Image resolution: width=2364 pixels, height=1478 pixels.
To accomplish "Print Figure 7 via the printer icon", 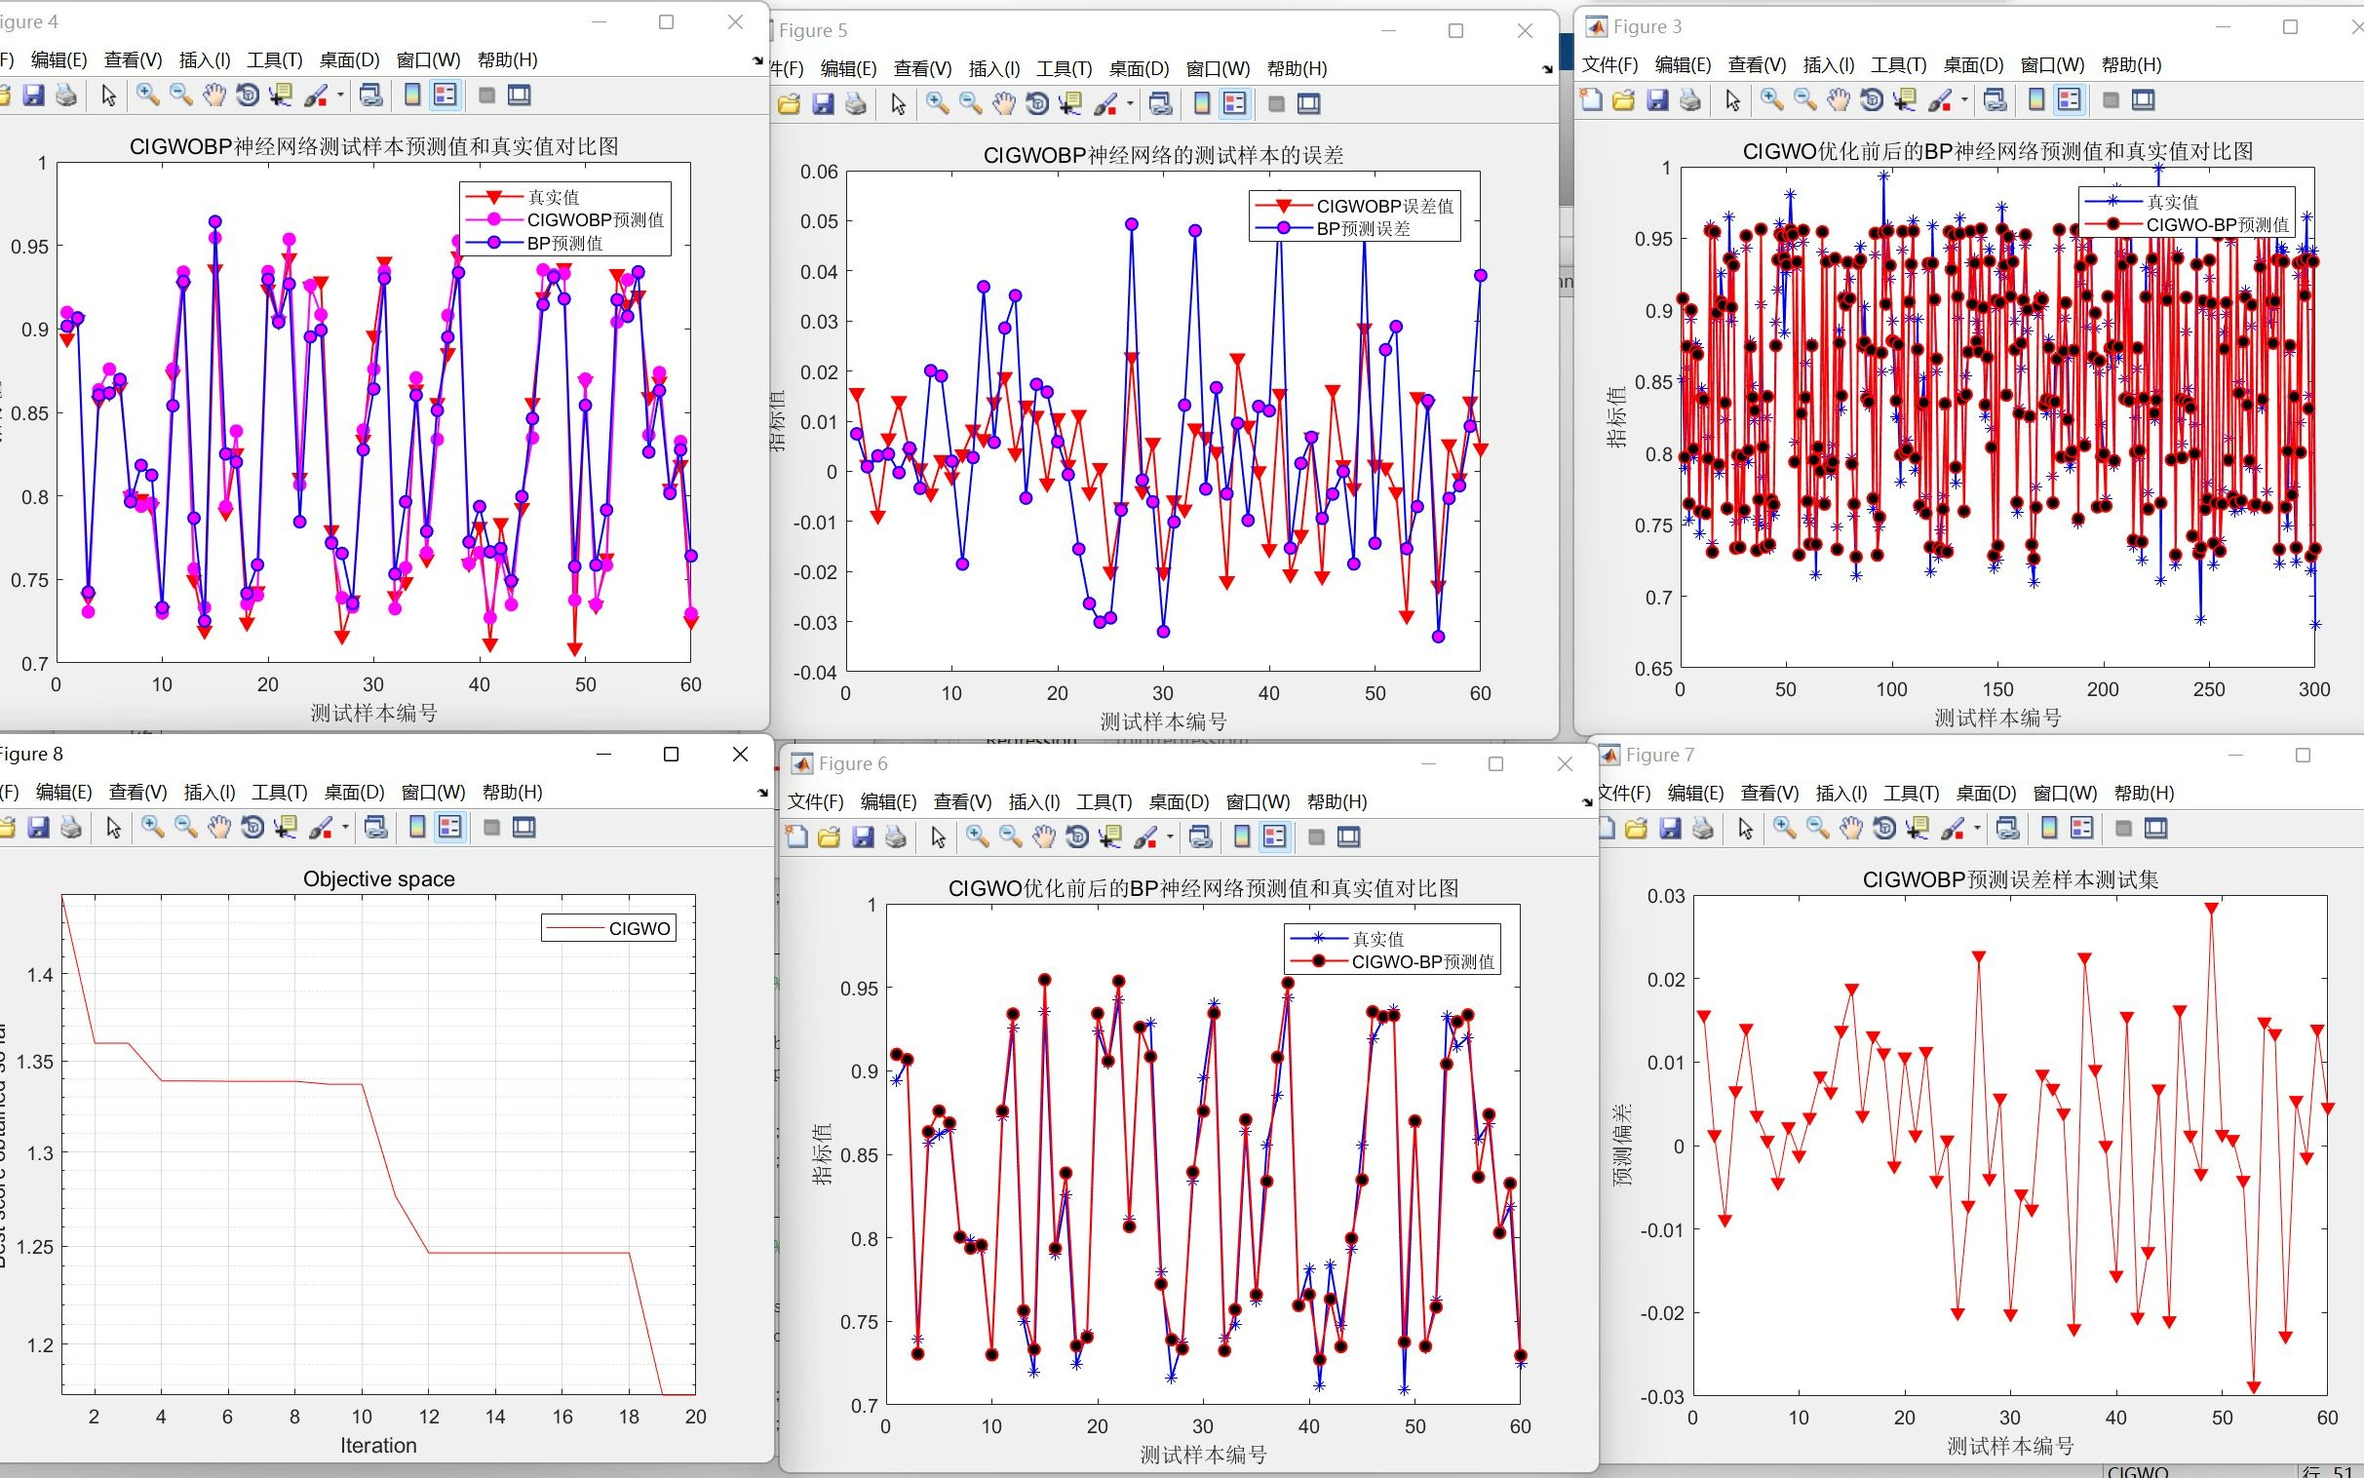I will coord(1702,829).
